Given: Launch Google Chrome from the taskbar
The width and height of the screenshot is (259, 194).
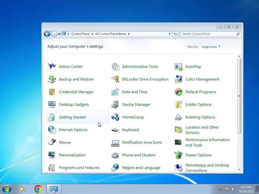Looking at the screenshot, I should point(38,189).
